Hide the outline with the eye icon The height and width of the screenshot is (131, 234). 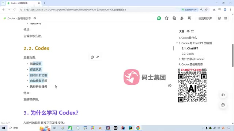coord(188,31)
